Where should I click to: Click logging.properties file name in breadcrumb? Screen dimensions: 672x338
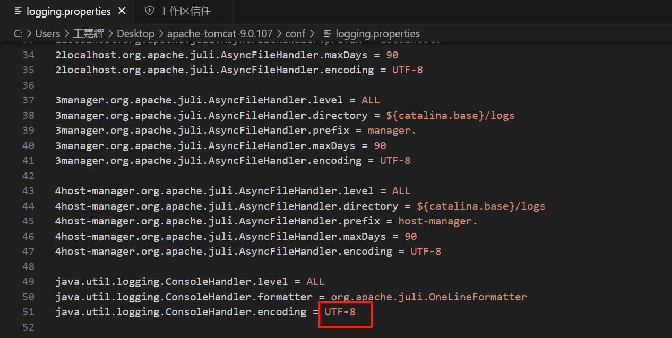377,33
